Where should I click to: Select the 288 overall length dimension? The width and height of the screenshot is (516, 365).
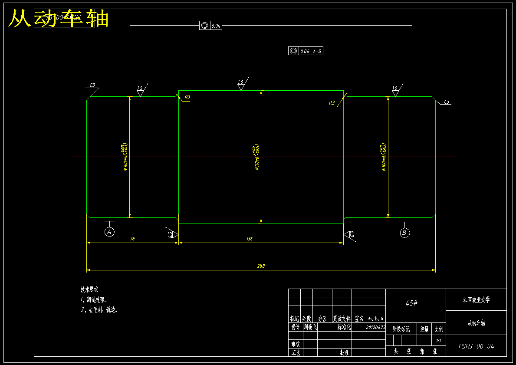tap(261, 266)
